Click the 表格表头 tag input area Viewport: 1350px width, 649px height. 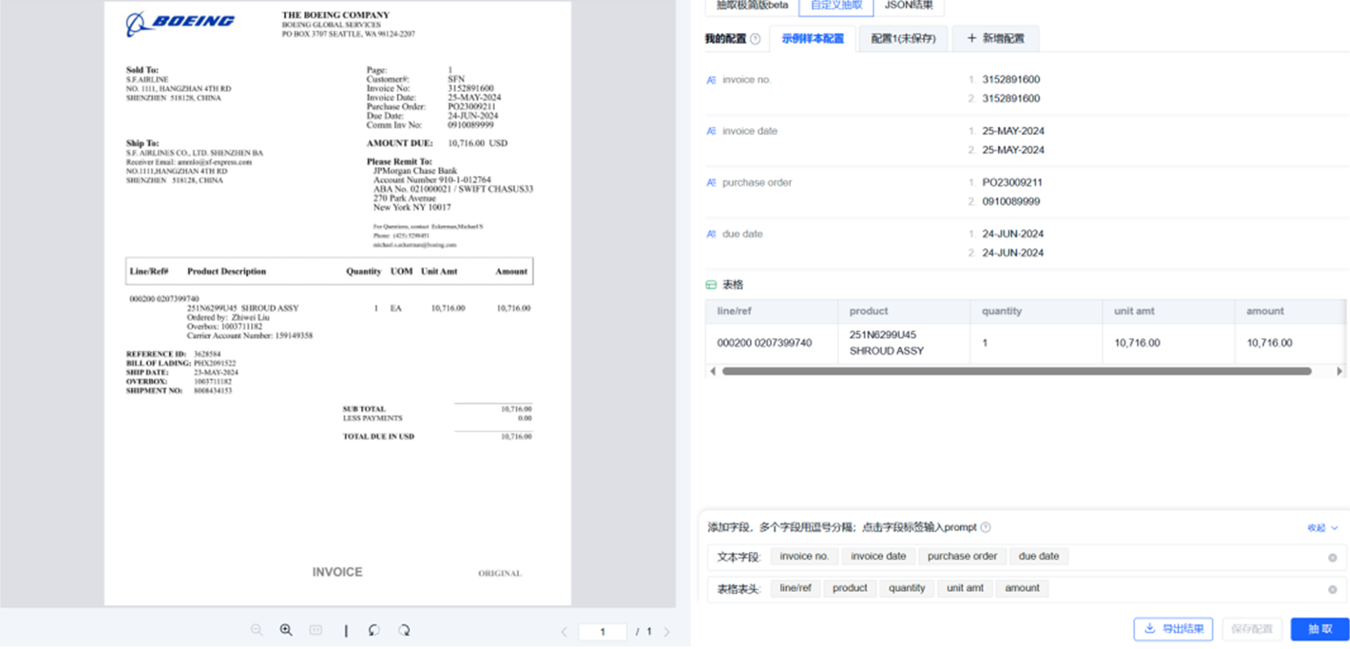(x=1027, y=589)
